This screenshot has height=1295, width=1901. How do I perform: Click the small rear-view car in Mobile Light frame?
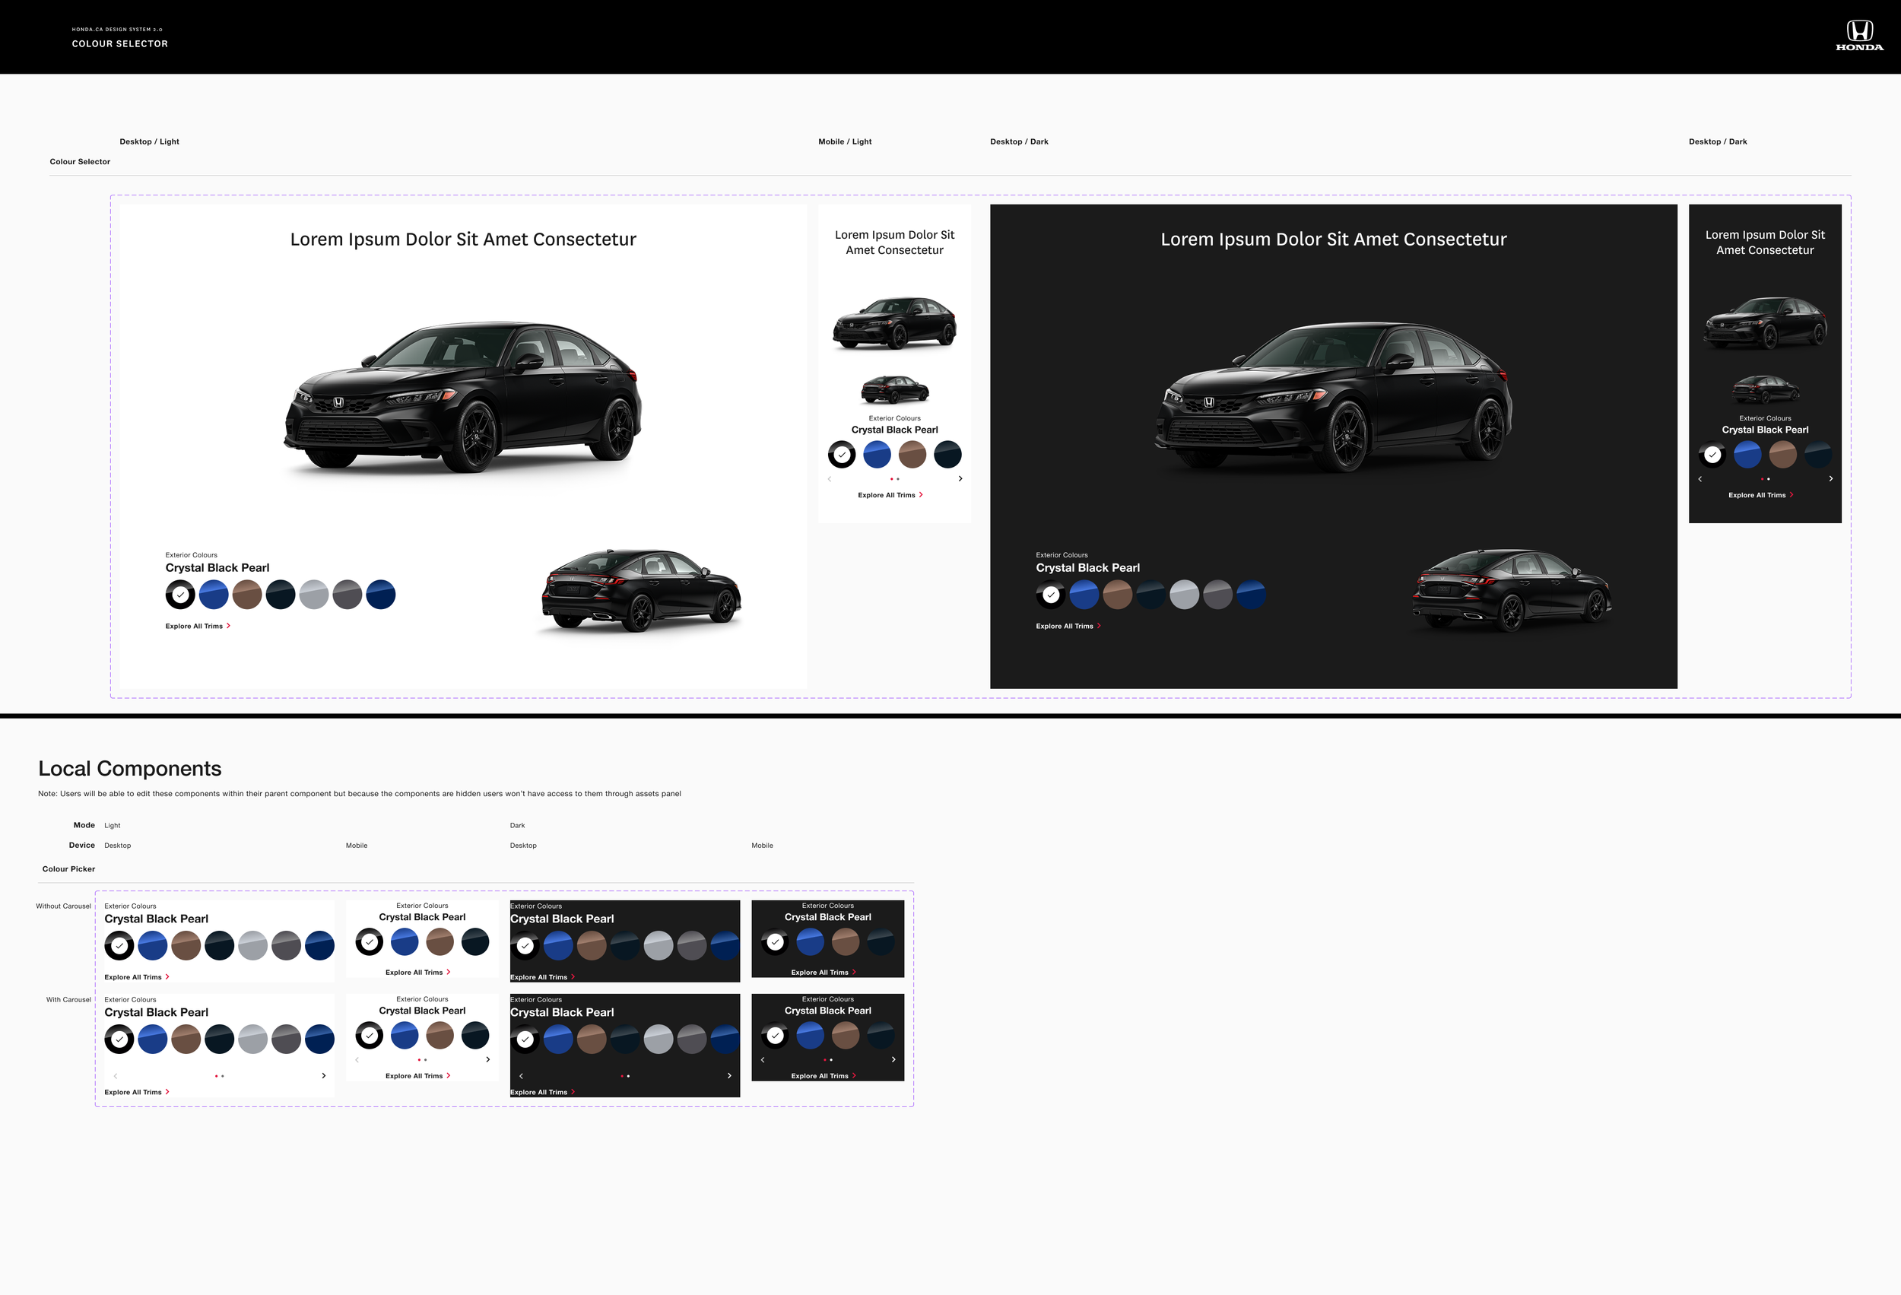(x=895, y=389)
